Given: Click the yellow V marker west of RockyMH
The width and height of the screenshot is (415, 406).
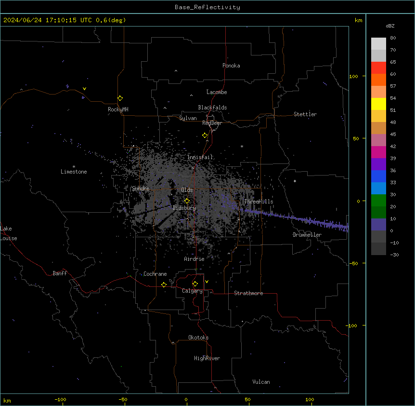Looking at the screenshot, I should (84, 89).
